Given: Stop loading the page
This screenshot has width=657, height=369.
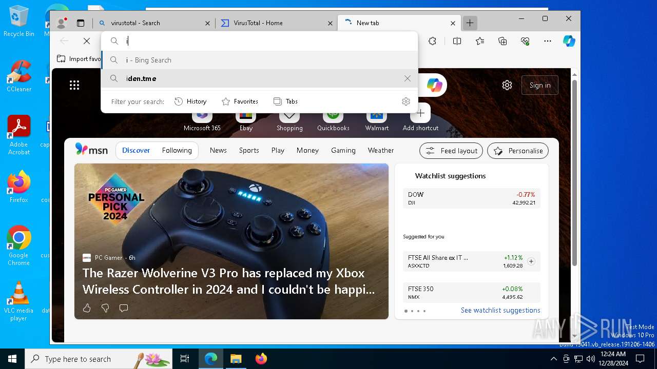Looking at the screenshot, I should pyautogui.click(x=87, y=41).
